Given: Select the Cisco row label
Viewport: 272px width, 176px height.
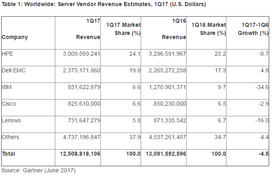Looking at the screenshot, I should click(x=8, y=104).
